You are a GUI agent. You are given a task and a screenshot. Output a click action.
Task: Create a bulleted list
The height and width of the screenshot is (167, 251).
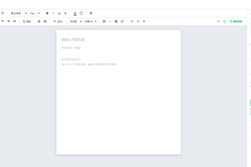[132, 21]
